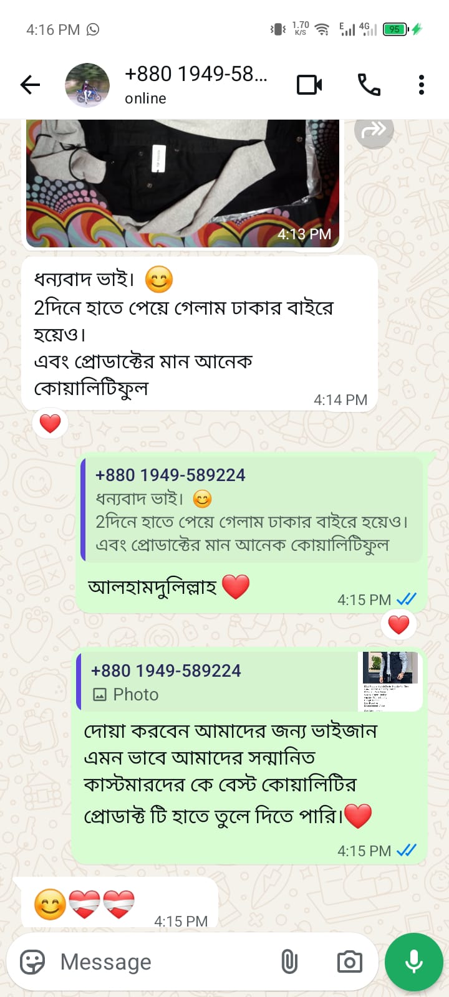This screenshot has height=997, width=449.
Task: Open contact info for +880 1949-58...
Action: [196, 85]
